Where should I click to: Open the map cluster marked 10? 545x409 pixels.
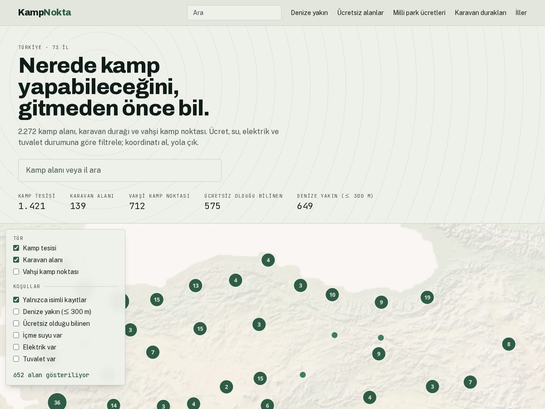pos(332,294)
